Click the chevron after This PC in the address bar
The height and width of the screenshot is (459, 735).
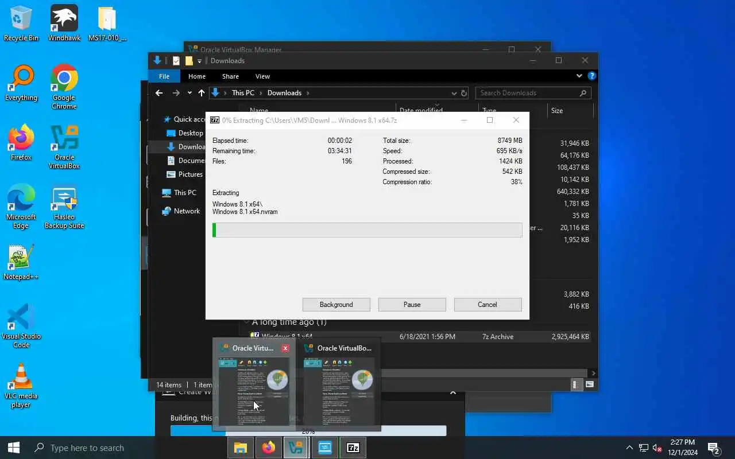click(x=260, y=93)
